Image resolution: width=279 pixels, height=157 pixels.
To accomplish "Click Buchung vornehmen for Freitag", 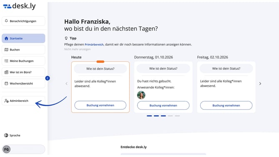I will [x=226, y=106].
